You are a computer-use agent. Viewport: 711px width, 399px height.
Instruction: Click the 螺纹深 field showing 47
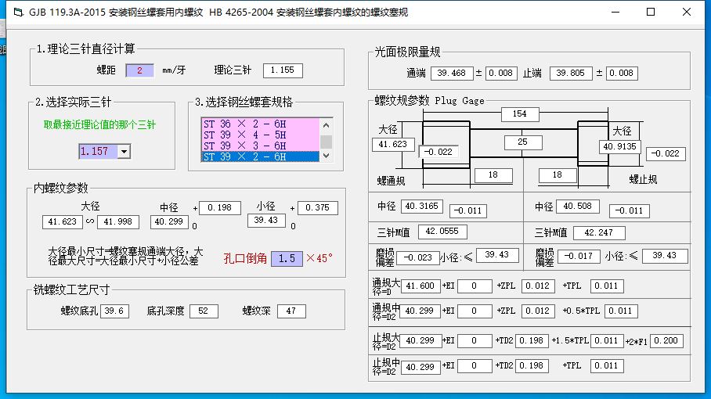point(291,311)
